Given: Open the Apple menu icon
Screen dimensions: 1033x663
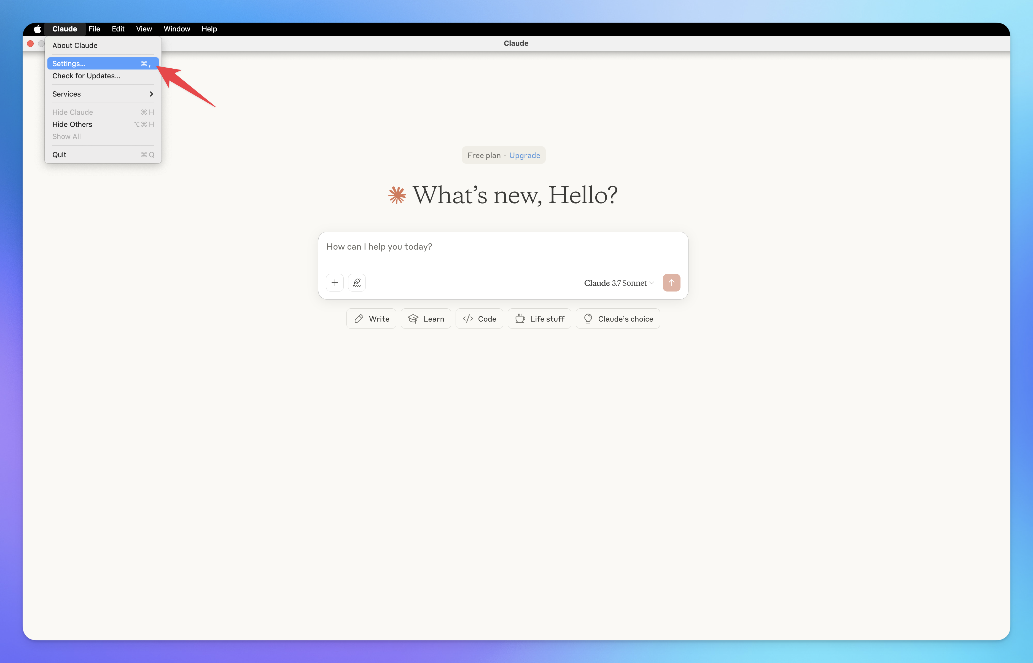Looking at the screenshot, I should click(x=37, y=29).
